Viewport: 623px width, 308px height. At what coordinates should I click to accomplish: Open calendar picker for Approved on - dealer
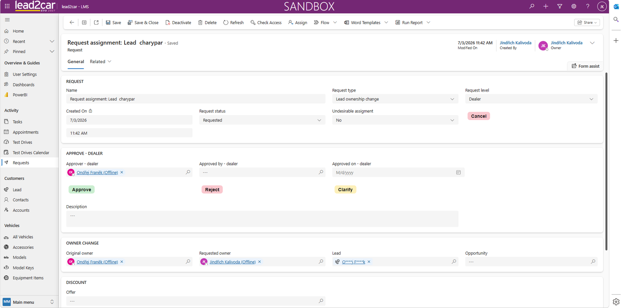458,172
